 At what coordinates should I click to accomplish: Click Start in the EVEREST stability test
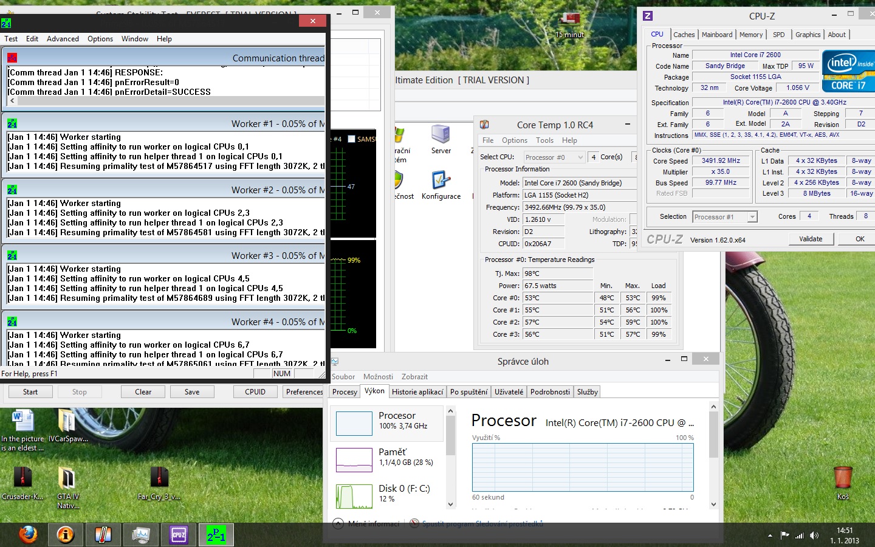(30, 392)
